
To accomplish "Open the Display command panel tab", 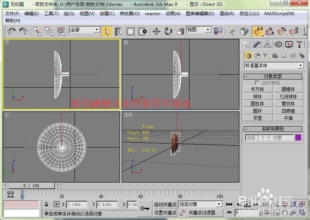I will (289, 44).
